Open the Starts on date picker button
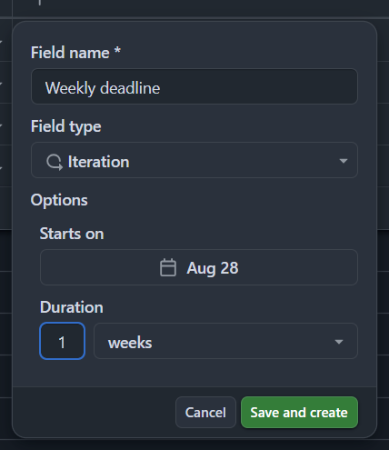The image size is (389, 450). pos(199,267)
